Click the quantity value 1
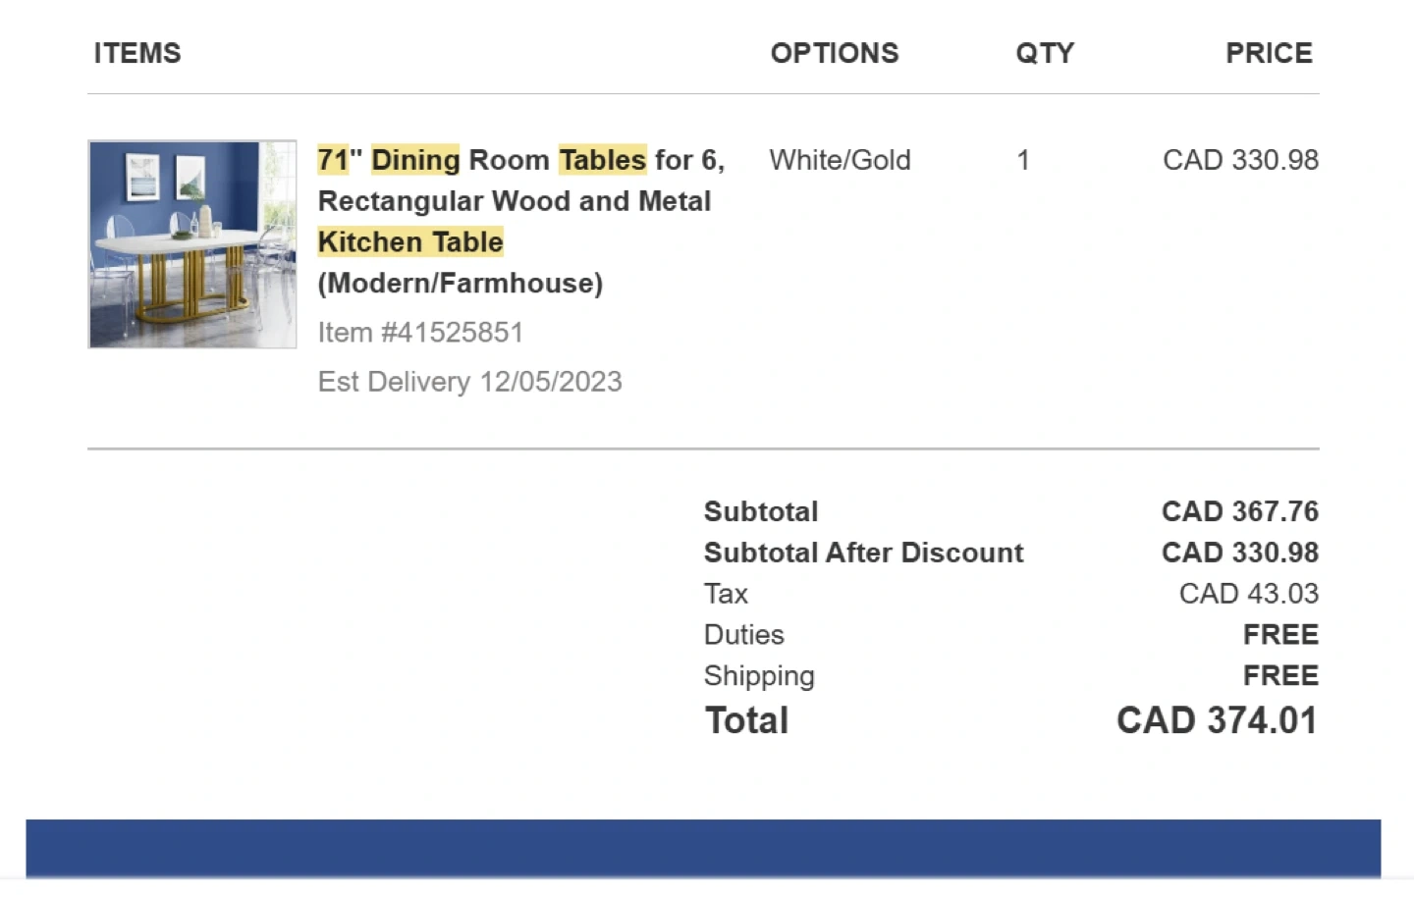Viewport: 1414px width, 898px height. [x=1023, y=160]
